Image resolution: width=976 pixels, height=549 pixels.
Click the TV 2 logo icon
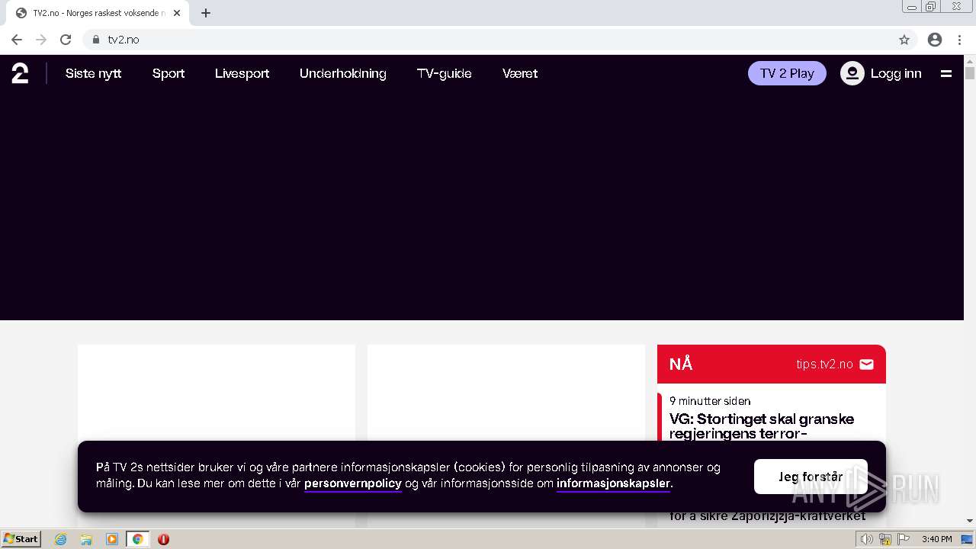coord(20,73)
